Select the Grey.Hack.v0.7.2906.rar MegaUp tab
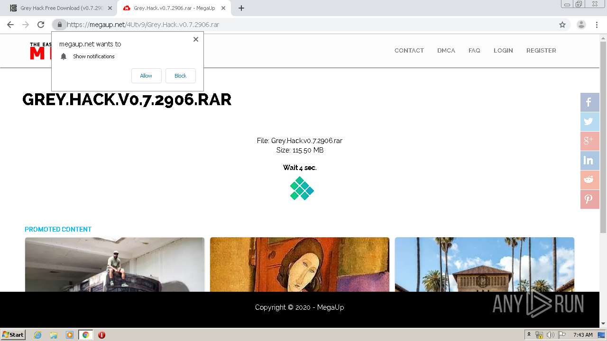This screenshot has width=607, height=341. tap(174, 8)
